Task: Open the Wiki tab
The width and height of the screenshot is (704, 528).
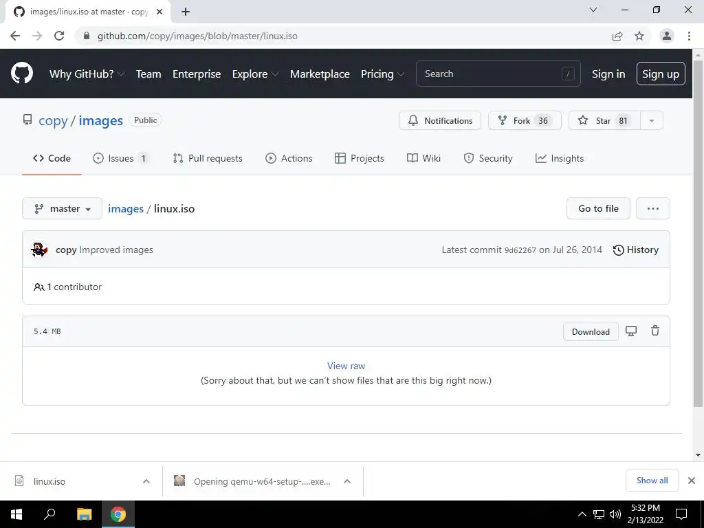Action: pos(423,158)
